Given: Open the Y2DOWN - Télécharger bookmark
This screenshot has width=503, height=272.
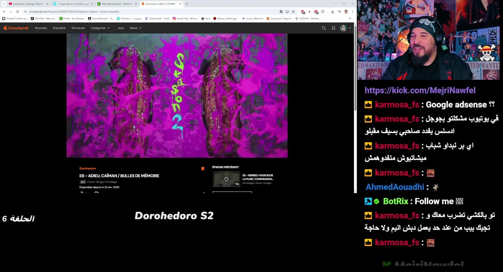Looking at the screenshot, I should pos(307,19).
